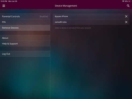
Task: Click the 10% battery percentage
Action: [x=126, y=1]
